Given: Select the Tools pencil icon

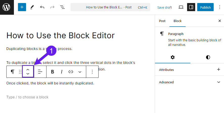Looking at the screenshot, I should (32, 7).
